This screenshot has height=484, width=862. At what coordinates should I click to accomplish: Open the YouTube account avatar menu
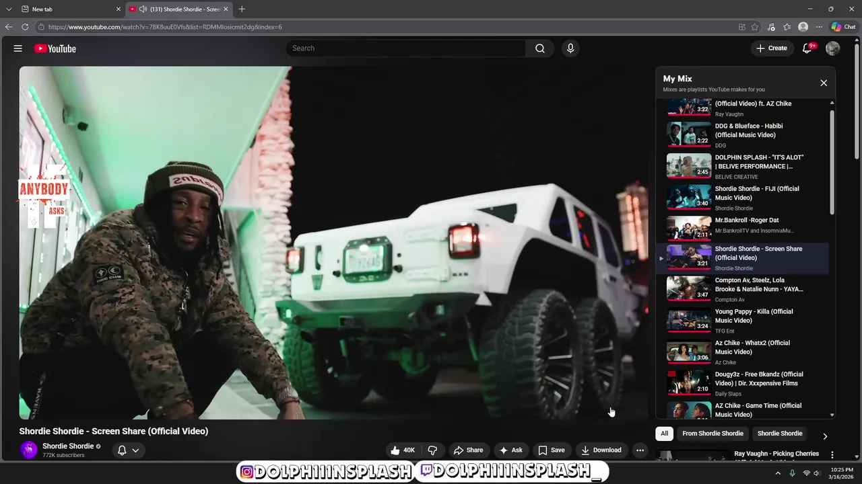(833, 48)
